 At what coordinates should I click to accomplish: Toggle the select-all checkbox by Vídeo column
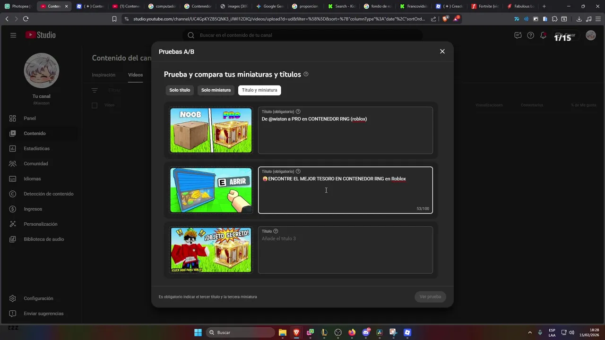[95, 105]
